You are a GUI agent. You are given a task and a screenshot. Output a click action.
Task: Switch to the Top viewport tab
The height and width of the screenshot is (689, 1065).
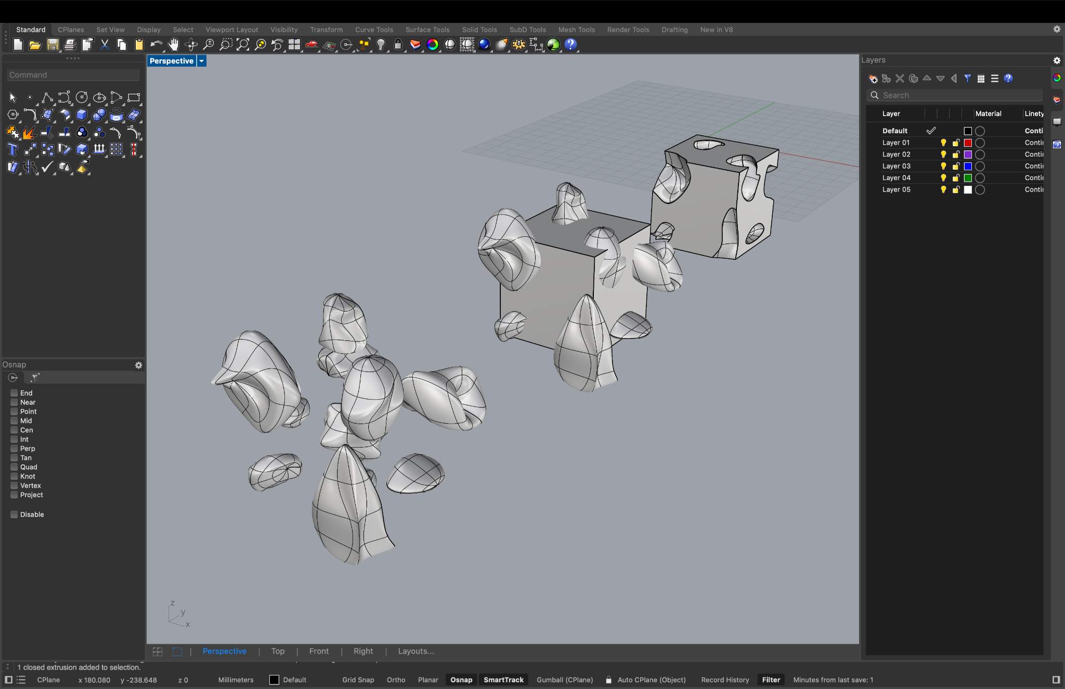tap(278, 651)
